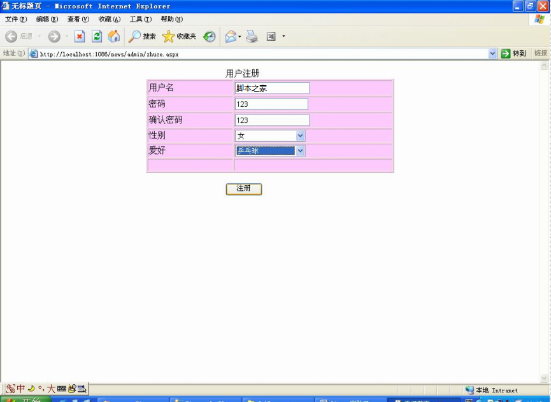The width and height of the screenshot is (551, 402).
Task: Click the Edit page toolbar icon
Action: pos(271,36)
